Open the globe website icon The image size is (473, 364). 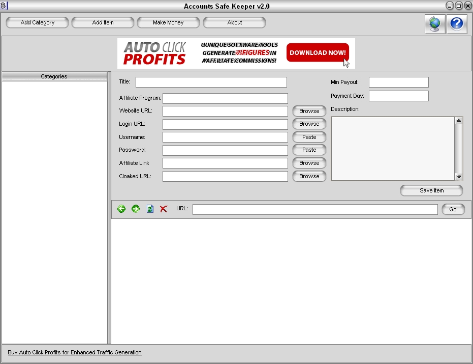tap(435, 24)
